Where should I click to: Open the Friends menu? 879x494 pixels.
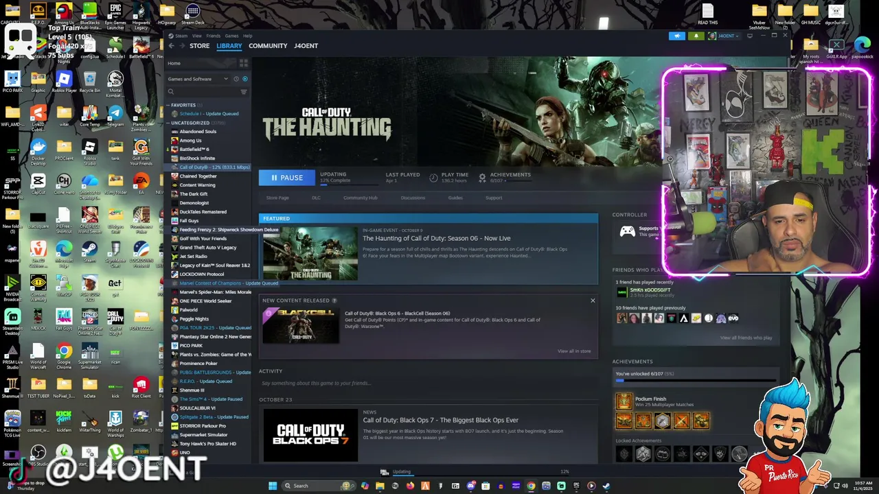click(x=214, y=36)
